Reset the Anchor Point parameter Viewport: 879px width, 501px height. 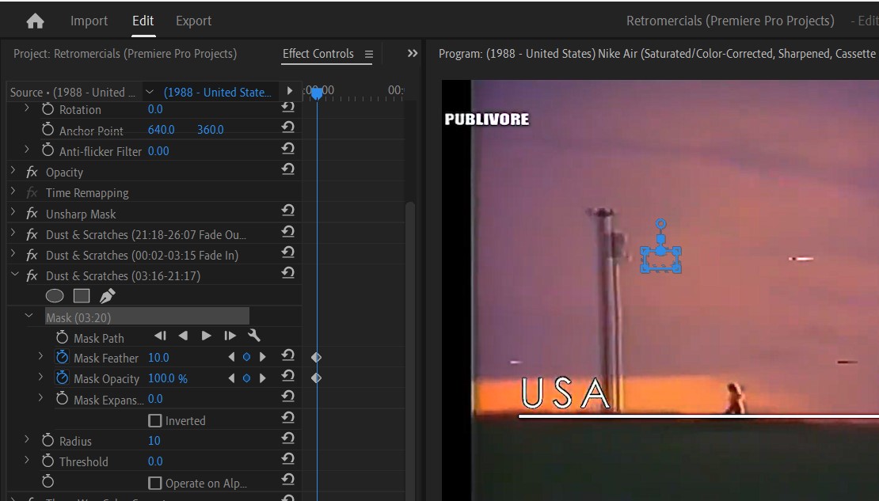287,127
